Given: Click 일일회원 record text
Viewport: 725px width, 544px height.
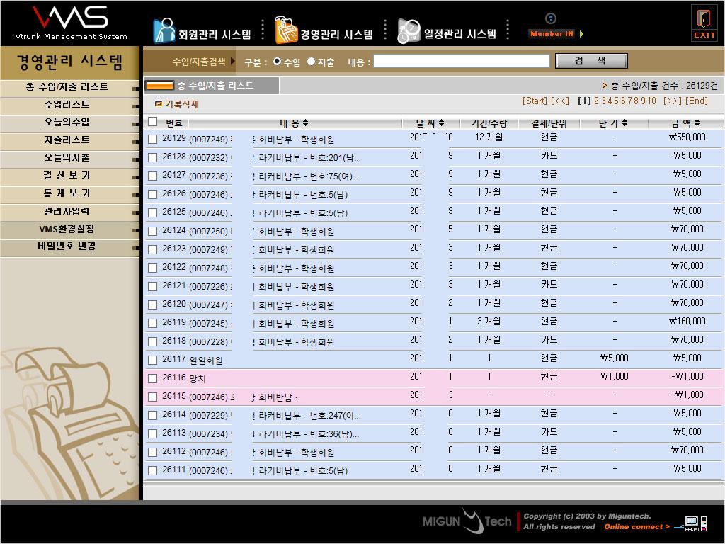Looking at the screenshot, I should pos(206,360).
